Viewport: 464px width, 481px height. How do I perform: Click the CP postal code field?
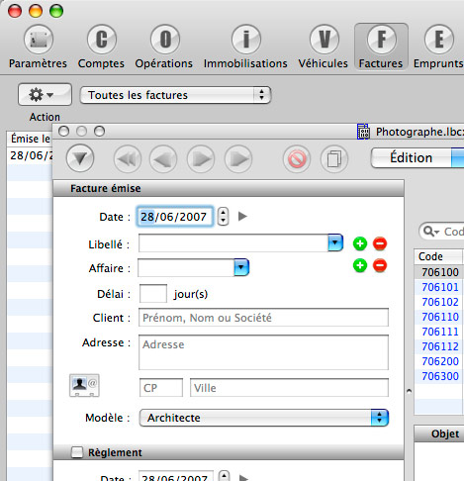pyautogui.click(x=161, y=388)
